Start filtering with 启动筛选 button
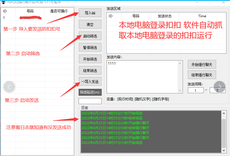The height and width of the screenshot is (156, 230). [x=90, y=36]
